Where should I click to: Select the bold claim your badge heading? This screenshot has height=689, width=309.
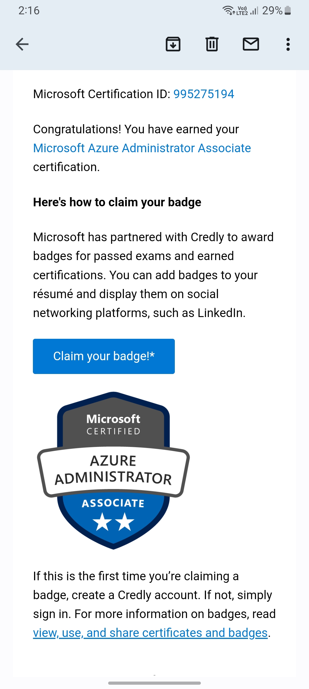117,202
